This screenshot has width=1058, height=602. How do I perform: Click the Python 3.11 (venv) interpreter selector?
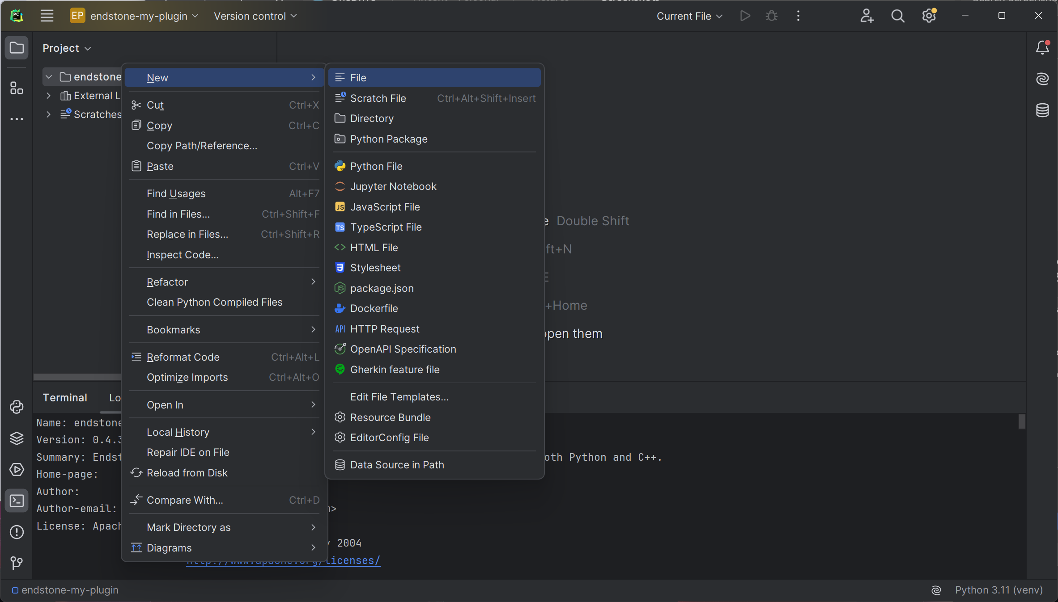[999, 589]
